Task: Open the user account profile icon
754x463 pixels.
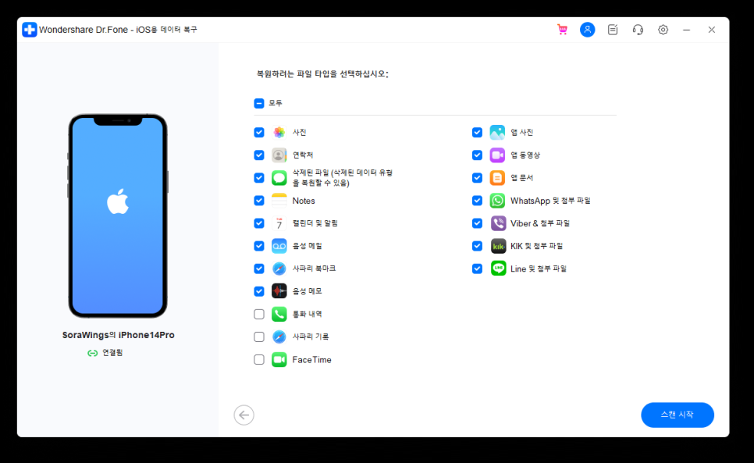Action: [x=587, y=30]
